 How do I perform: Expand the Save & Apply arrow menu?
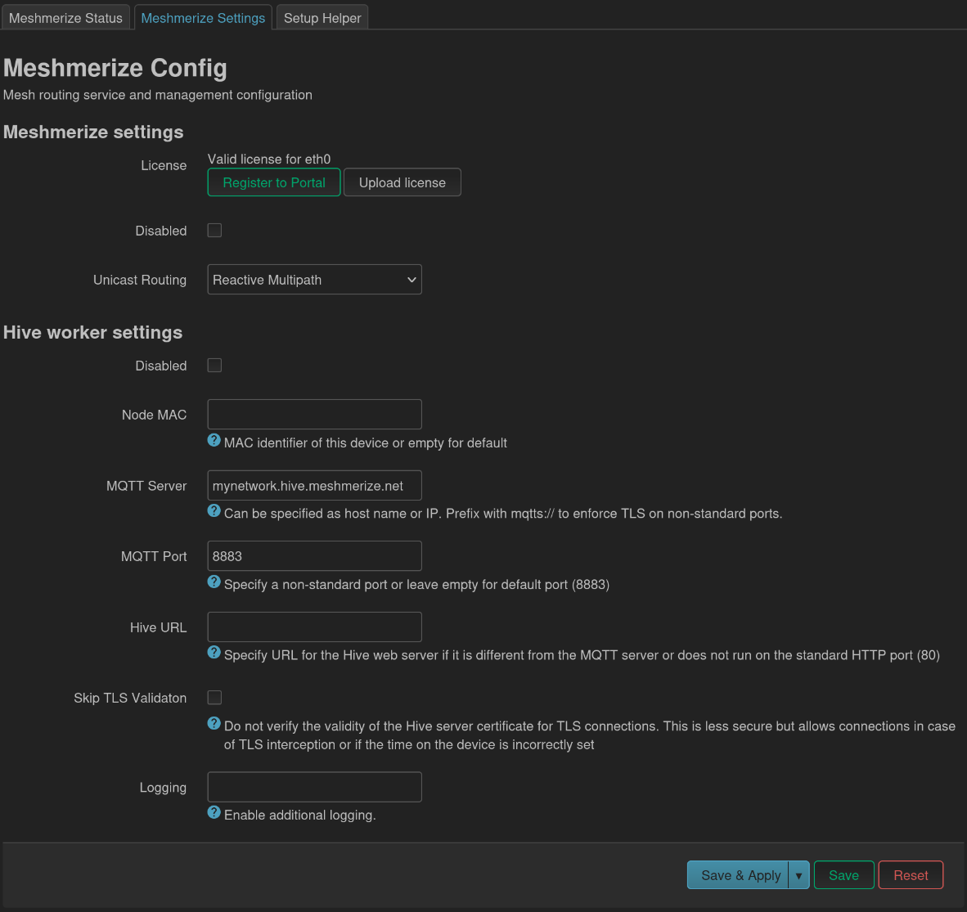pyautogui.click(x=798, y=875)
